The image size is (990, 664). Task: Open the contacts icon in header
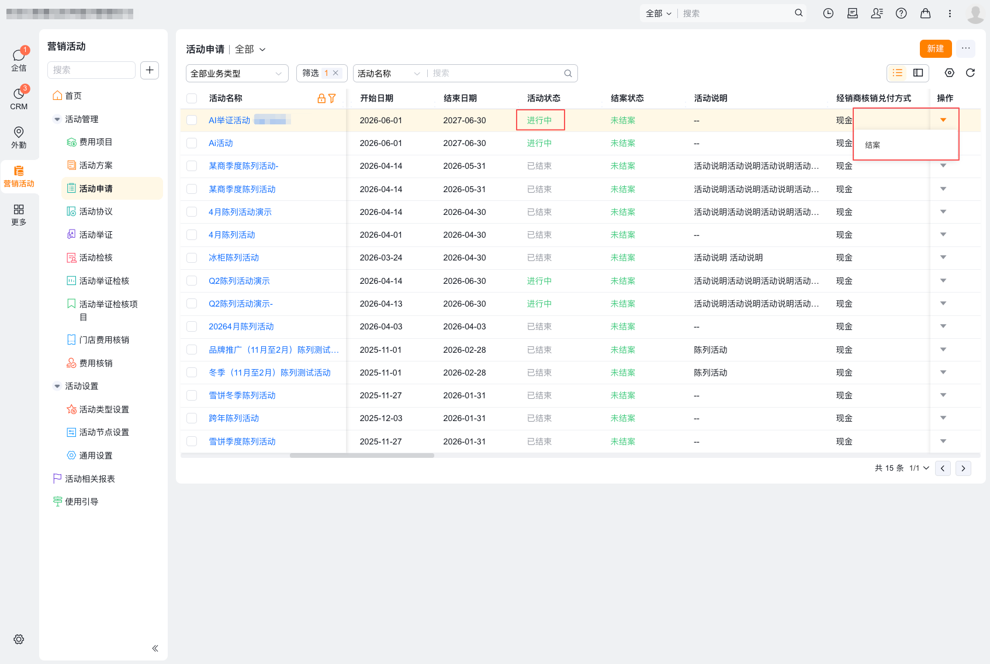(877, 13)
